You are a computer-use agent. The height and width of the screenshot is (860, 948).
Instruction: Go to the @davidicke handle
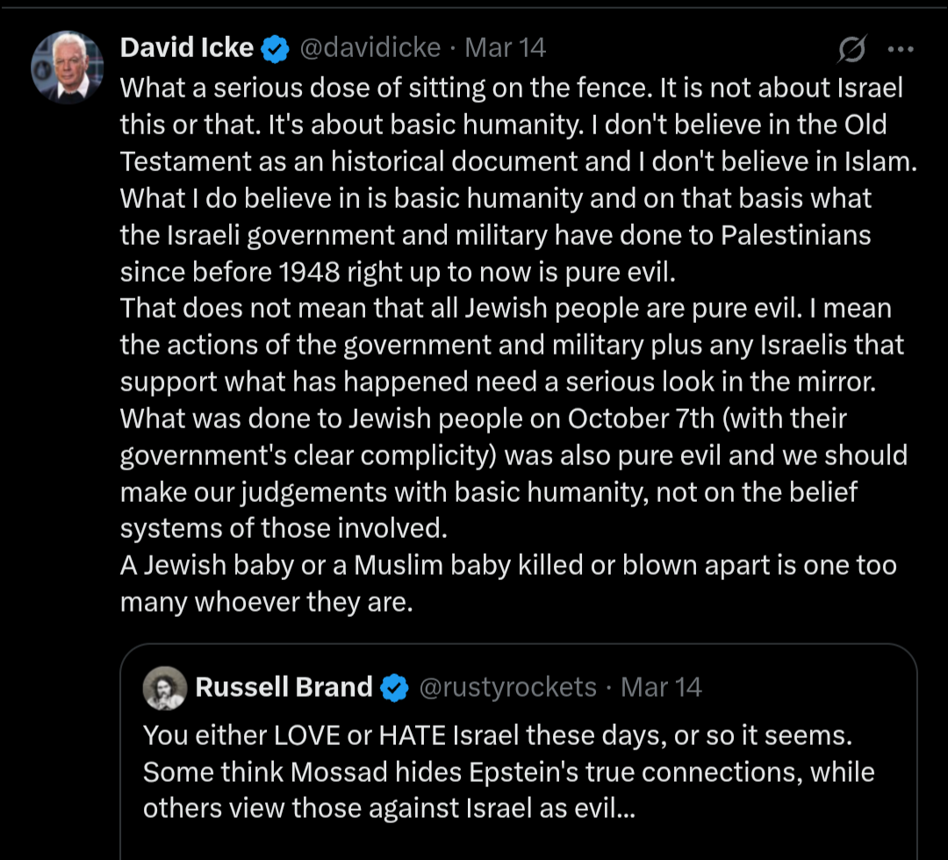point(370,48)
